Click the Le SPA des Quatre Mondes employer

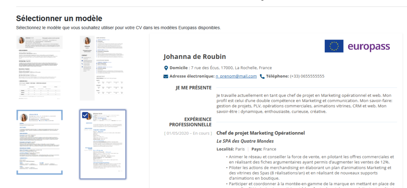click(x=245, y=141)
